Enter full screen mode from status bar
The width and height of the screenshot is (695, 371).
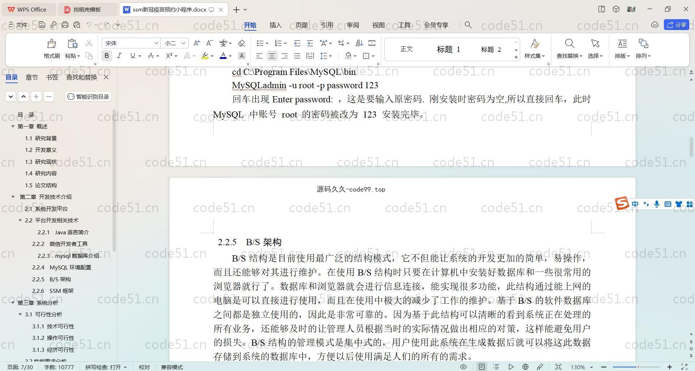coord(685,367)
